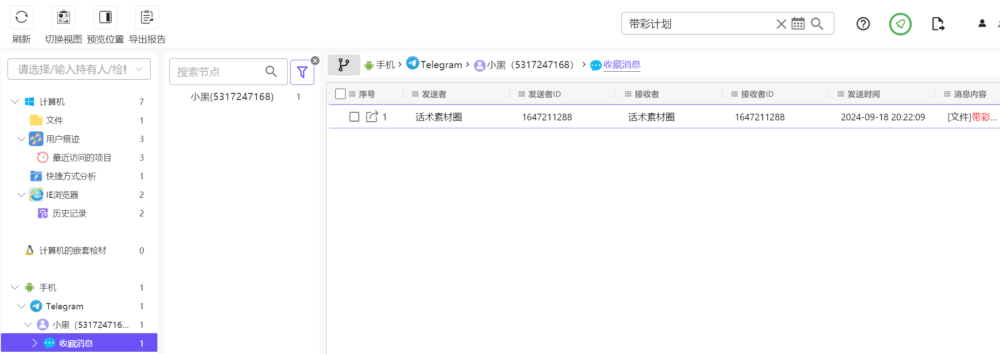
Task: Click the branch tree icon in breadcrumb
Action: [344, 65]
